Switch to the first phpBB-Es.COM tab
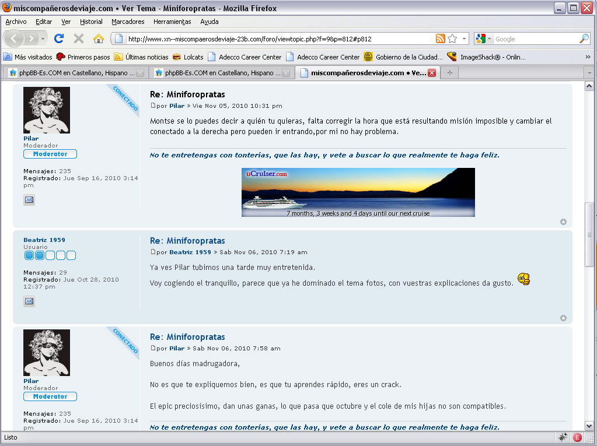This screenshot has height=446, width=597. pyautogui.click(x=76, y=73)
